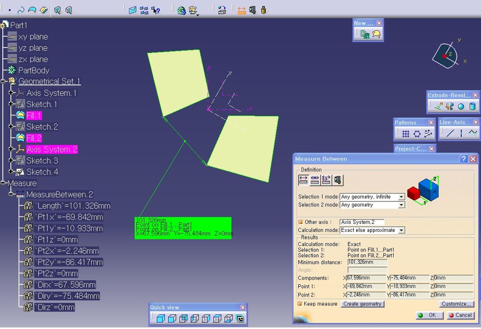Choose the Line tool in Line-Axis toolbar
Screen dimensions: 481x329
[x=450, y=133]
